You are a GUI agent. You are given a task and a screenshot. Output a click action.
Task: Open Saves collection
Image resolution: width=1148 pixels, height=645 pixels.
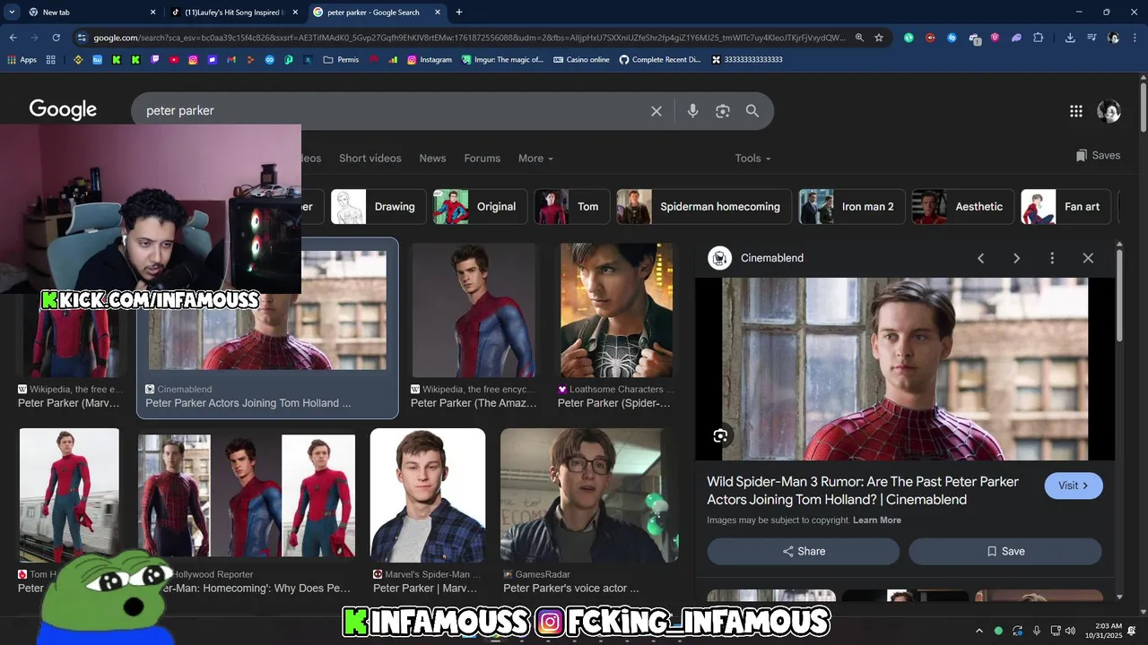point(1098,155)
